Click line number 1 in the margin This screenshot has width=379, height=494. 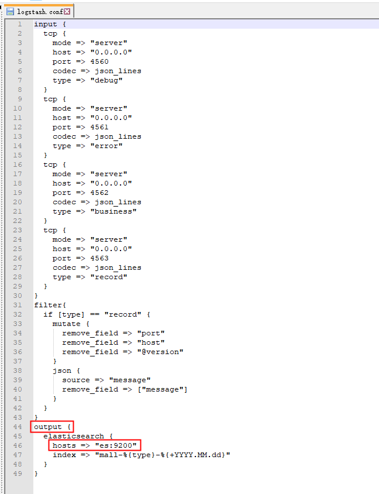pos(20,24)
